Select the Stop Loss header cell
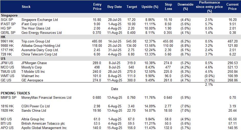This screenshot has height=130, width=241. [168, 7]
